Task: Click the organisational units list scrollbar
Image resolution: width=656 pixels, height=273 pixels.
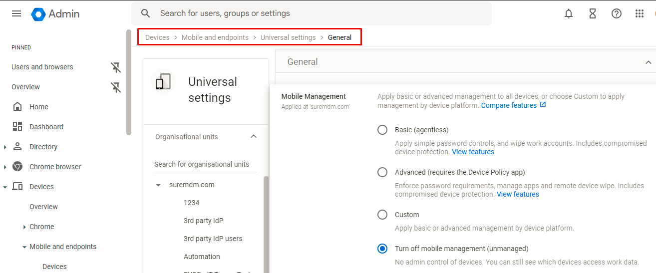Action: coord(266,225)
